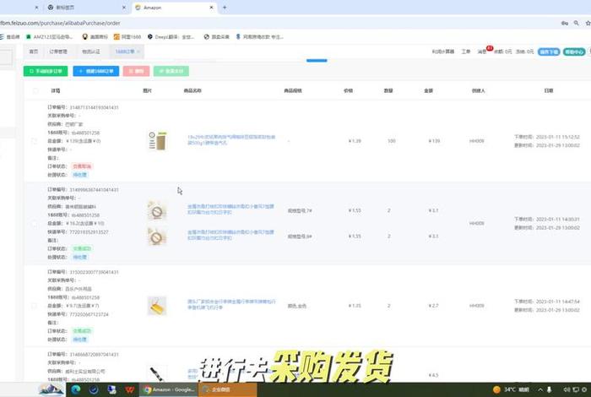Click the green order status tag of order 3150023007739041431
The width and height of the screenshot is (591, 397).
(82, 331)
